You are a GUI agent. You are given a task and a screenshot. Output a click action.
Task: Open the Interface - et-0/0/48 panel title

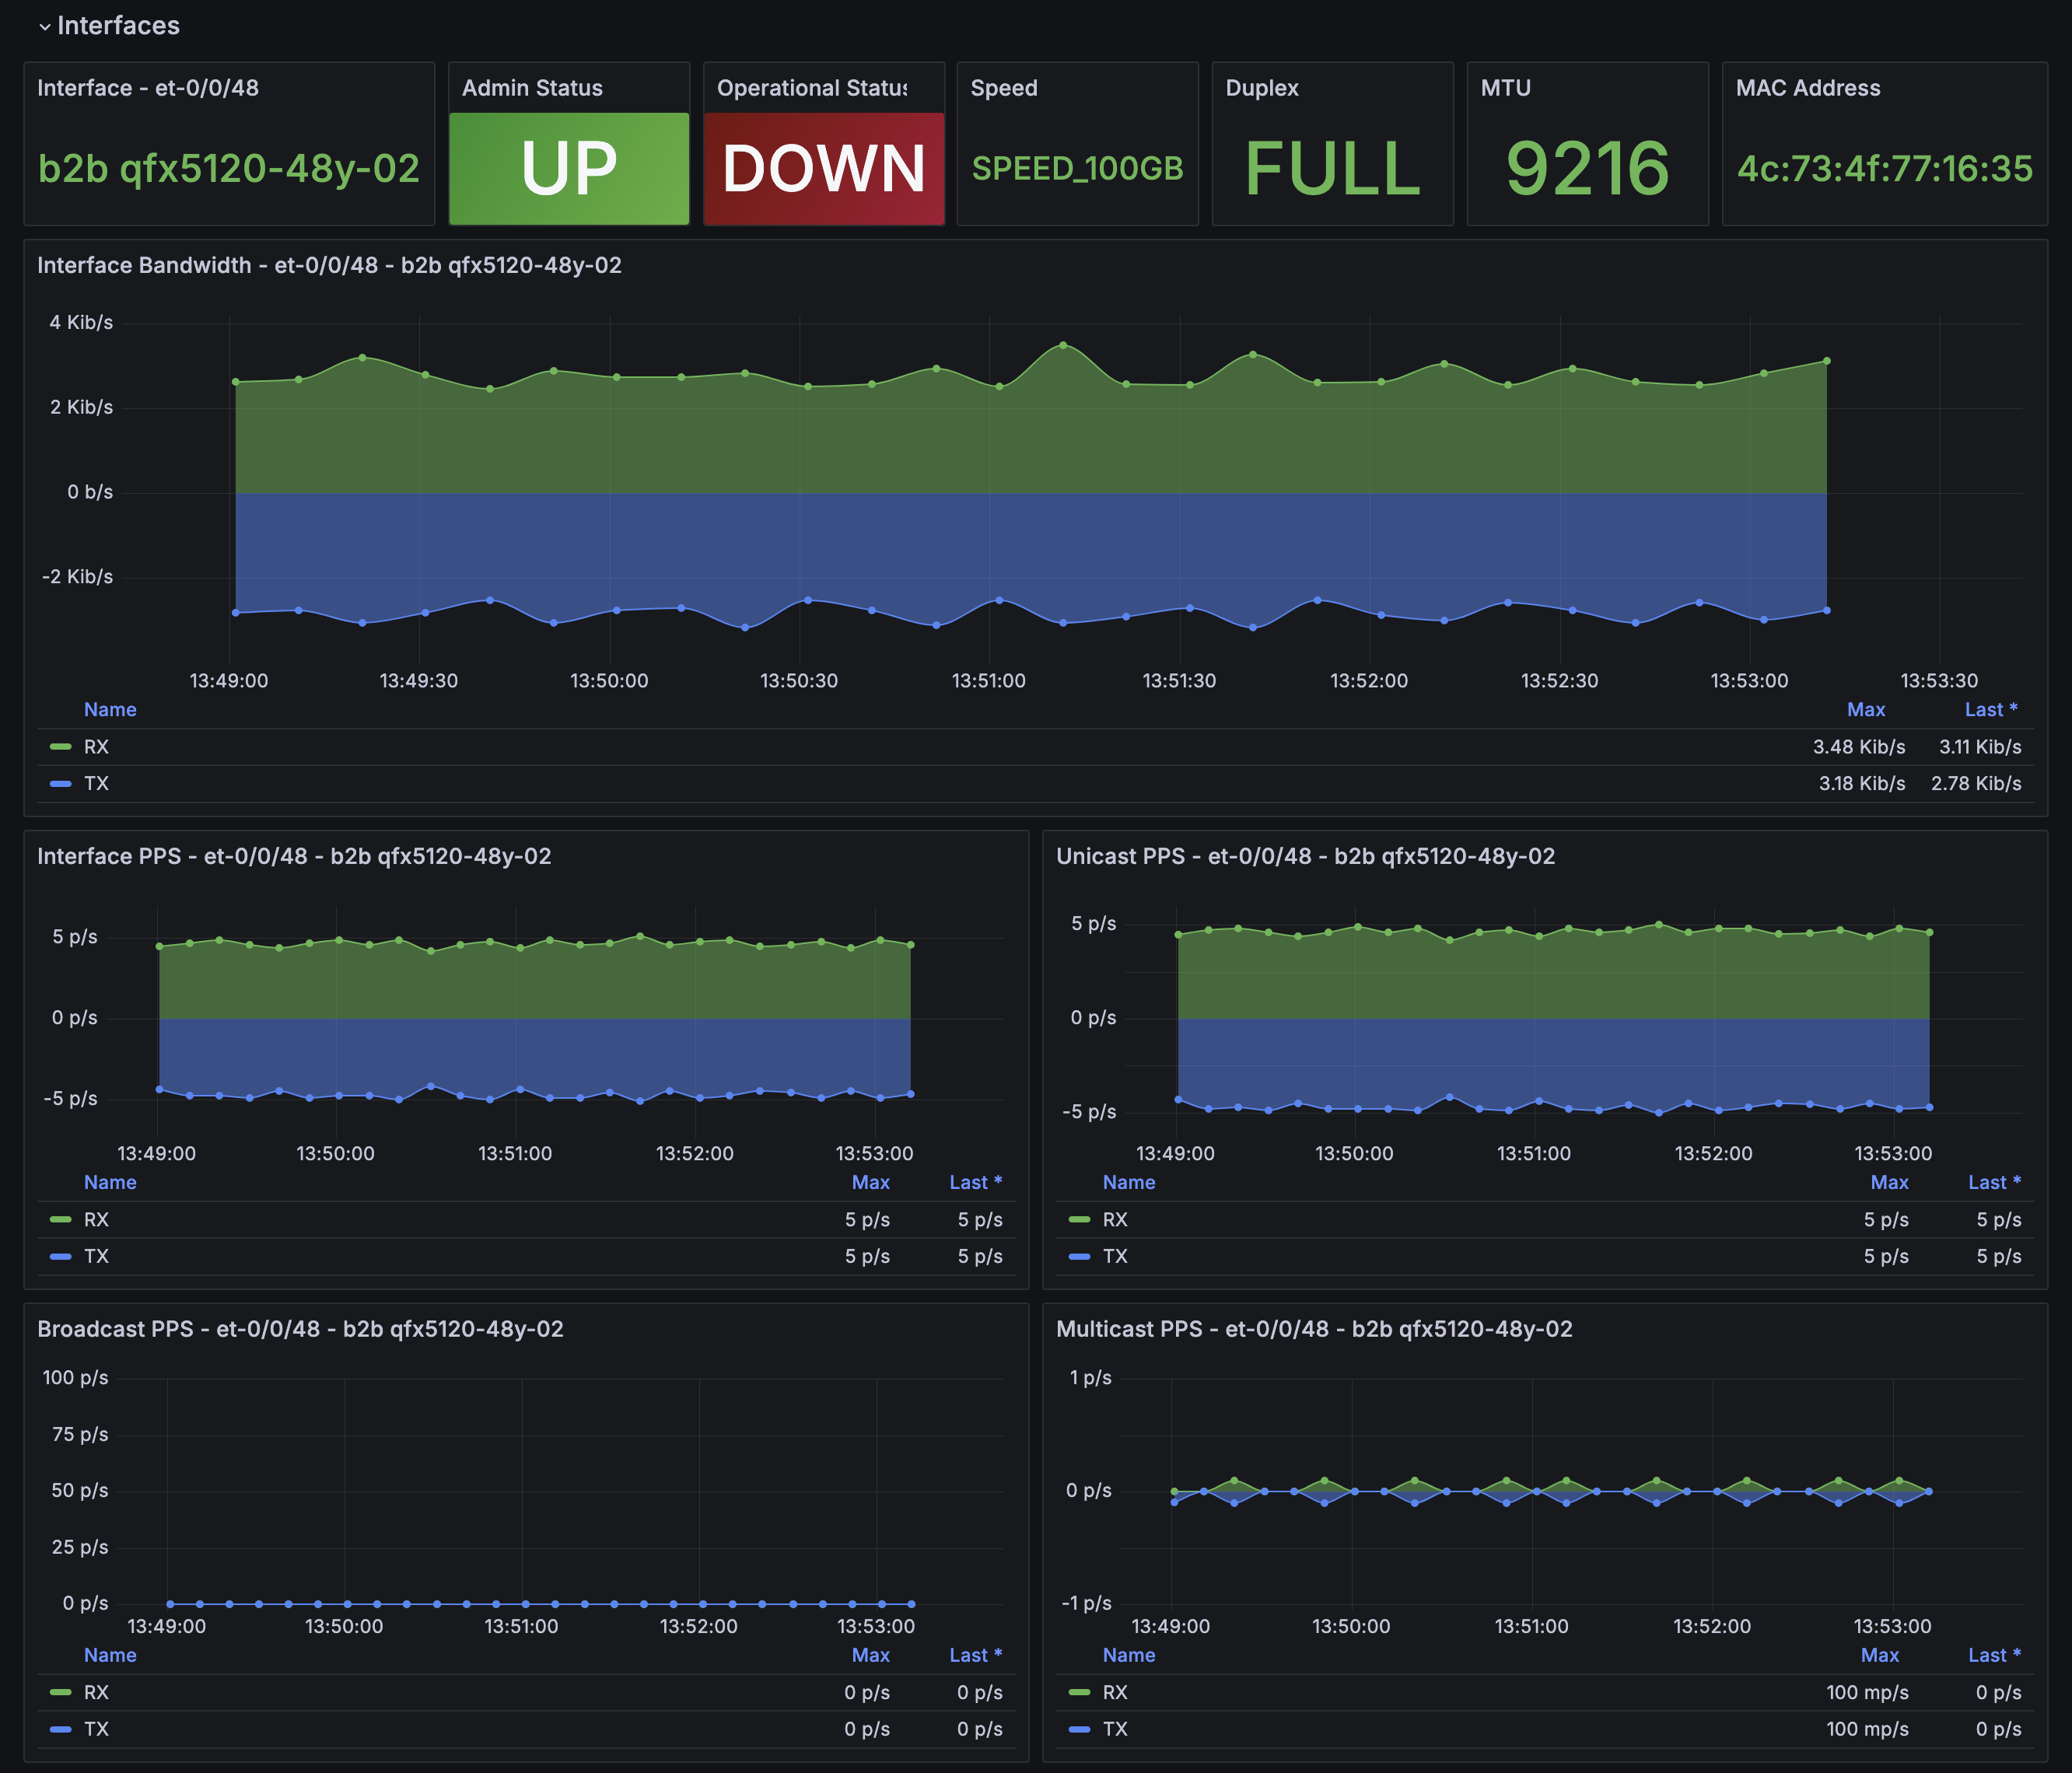[x=148, y=88]
